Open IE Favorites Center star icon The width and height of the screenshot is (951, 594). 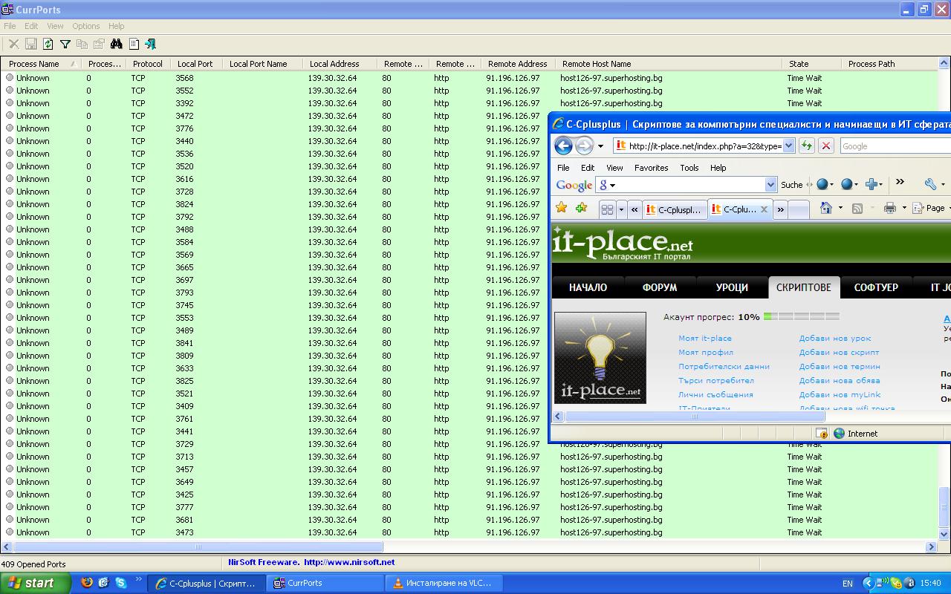(562, 208)
